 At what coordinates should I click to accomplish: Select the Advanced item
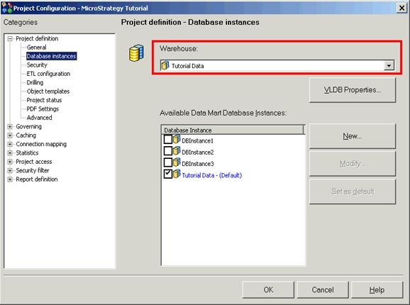[39, 118]
